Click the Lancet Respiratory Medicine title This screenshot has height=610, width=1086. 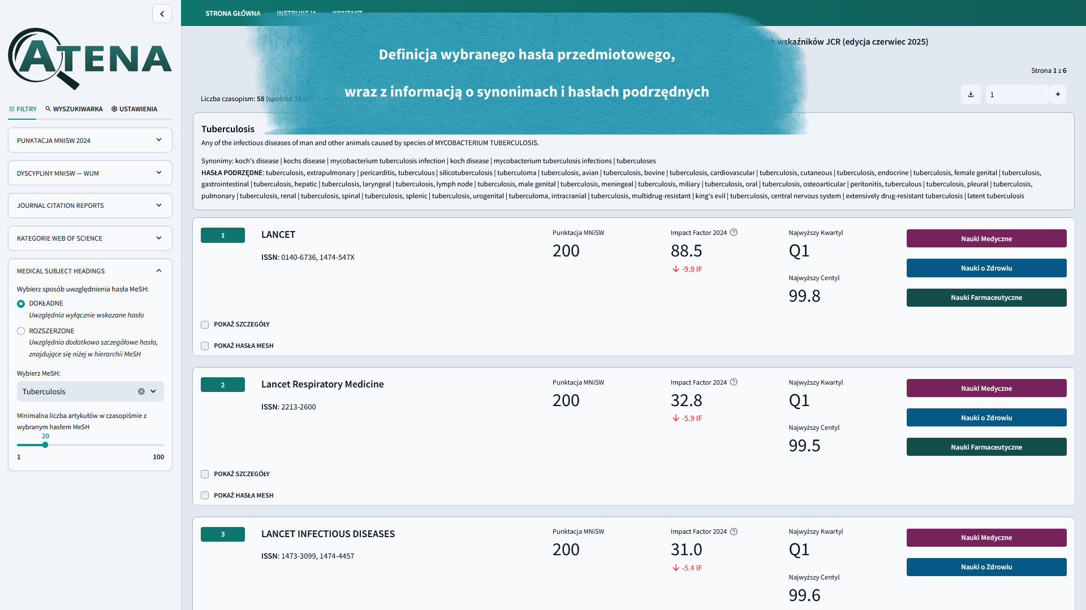tap(322, 384)
